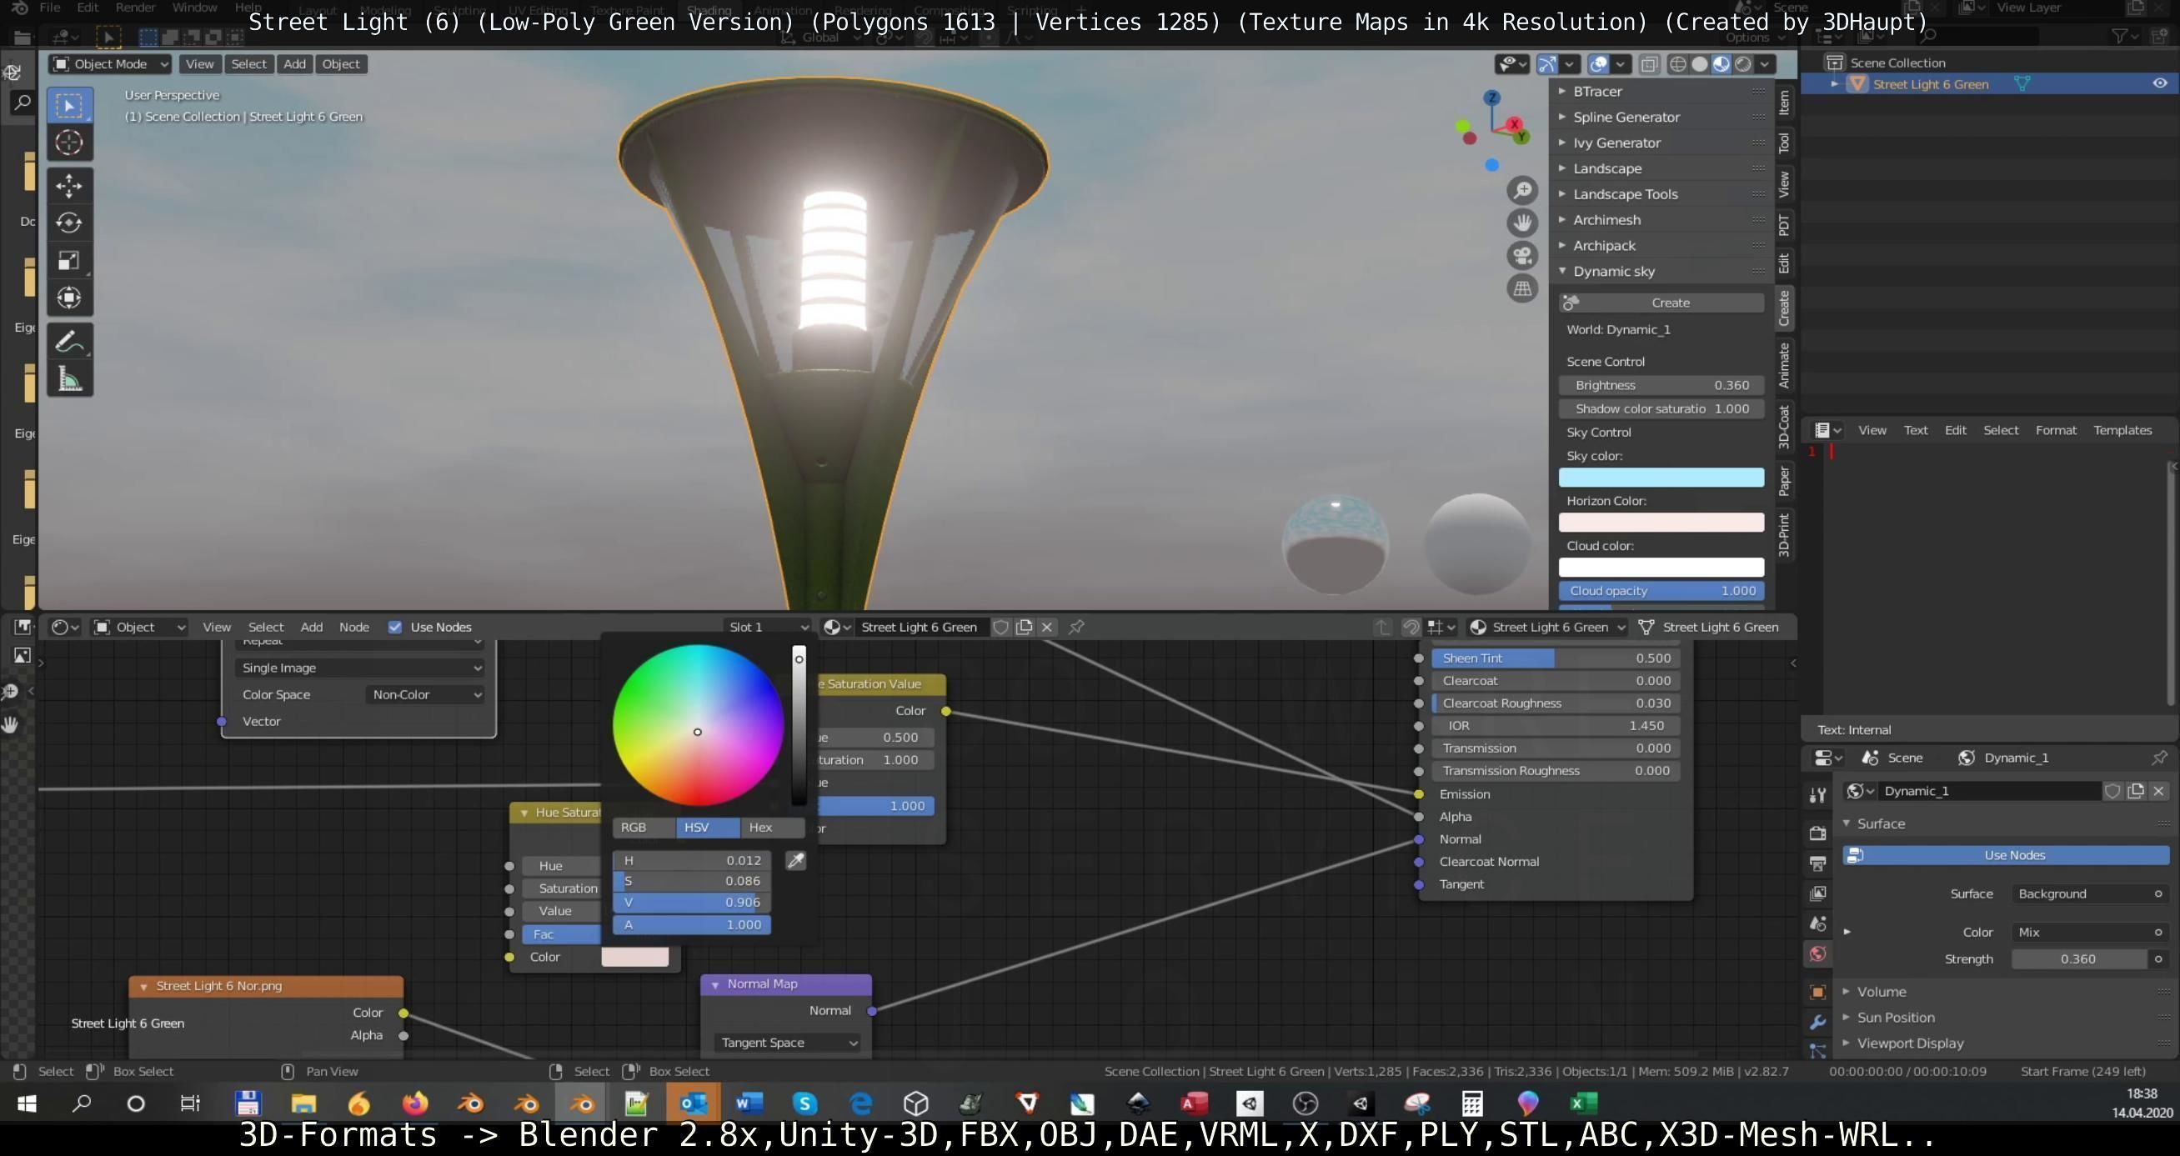The height and width of the screenshot is (1156, 2180).
Task: Switch to the Animate sidebar tab
Action: 1784,365
